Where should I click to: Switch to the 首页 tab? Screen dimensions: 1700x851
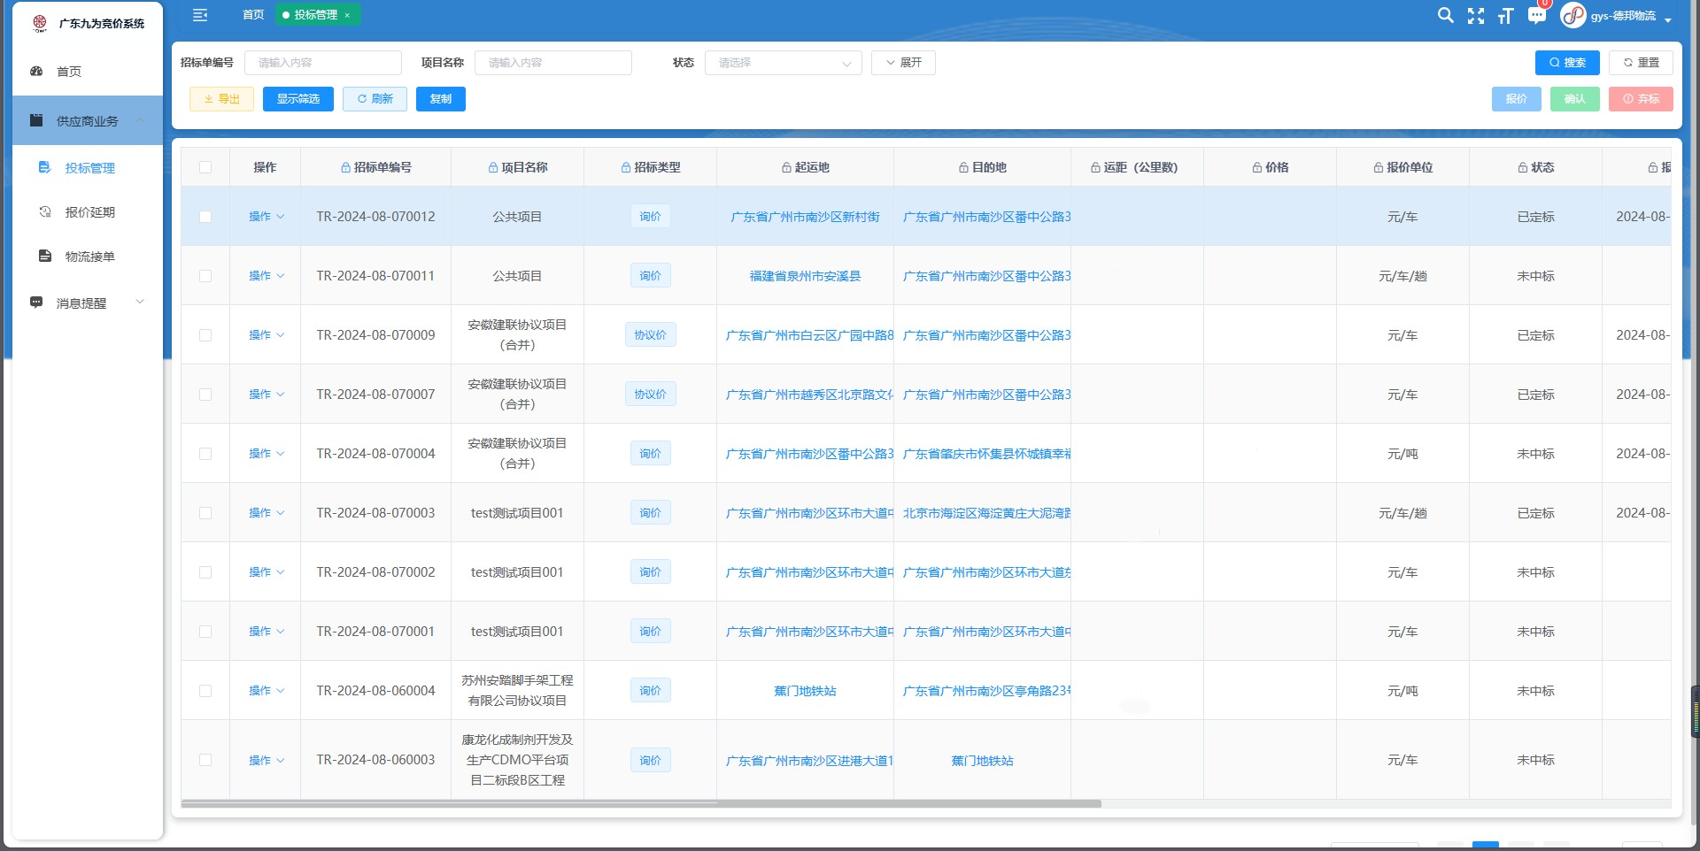click(253, 15)
